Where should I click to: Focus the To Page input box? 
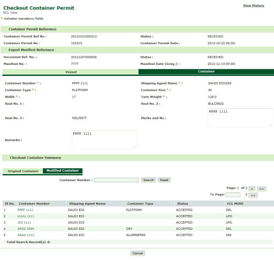point(233,195)
